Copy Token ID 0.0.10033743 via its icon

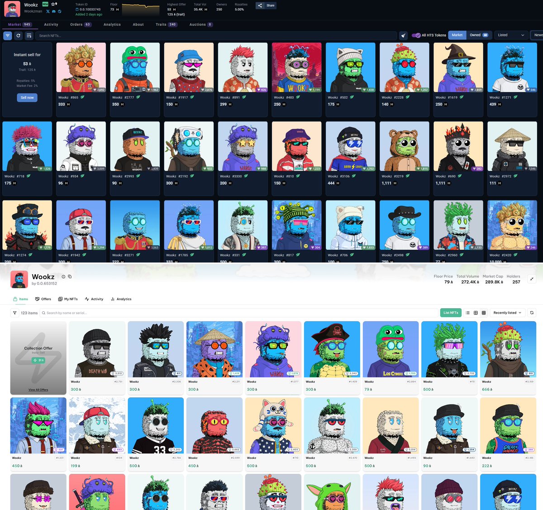77,9
